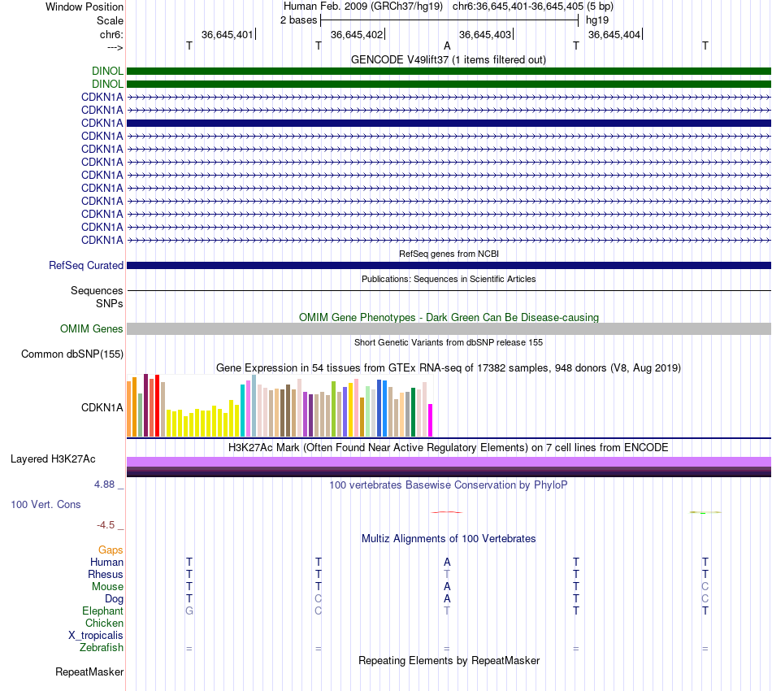
Task: Click the Zebrafish alignment row label
Action: 102,647
